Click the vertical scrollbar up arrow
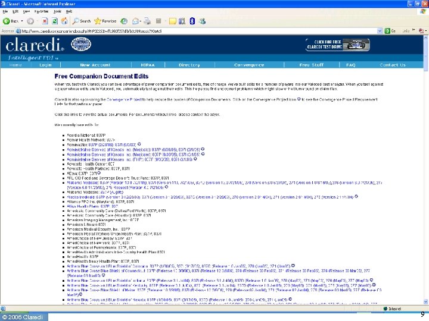The width and height of the screenshot is (429, 321). click(x=425, y=37)
